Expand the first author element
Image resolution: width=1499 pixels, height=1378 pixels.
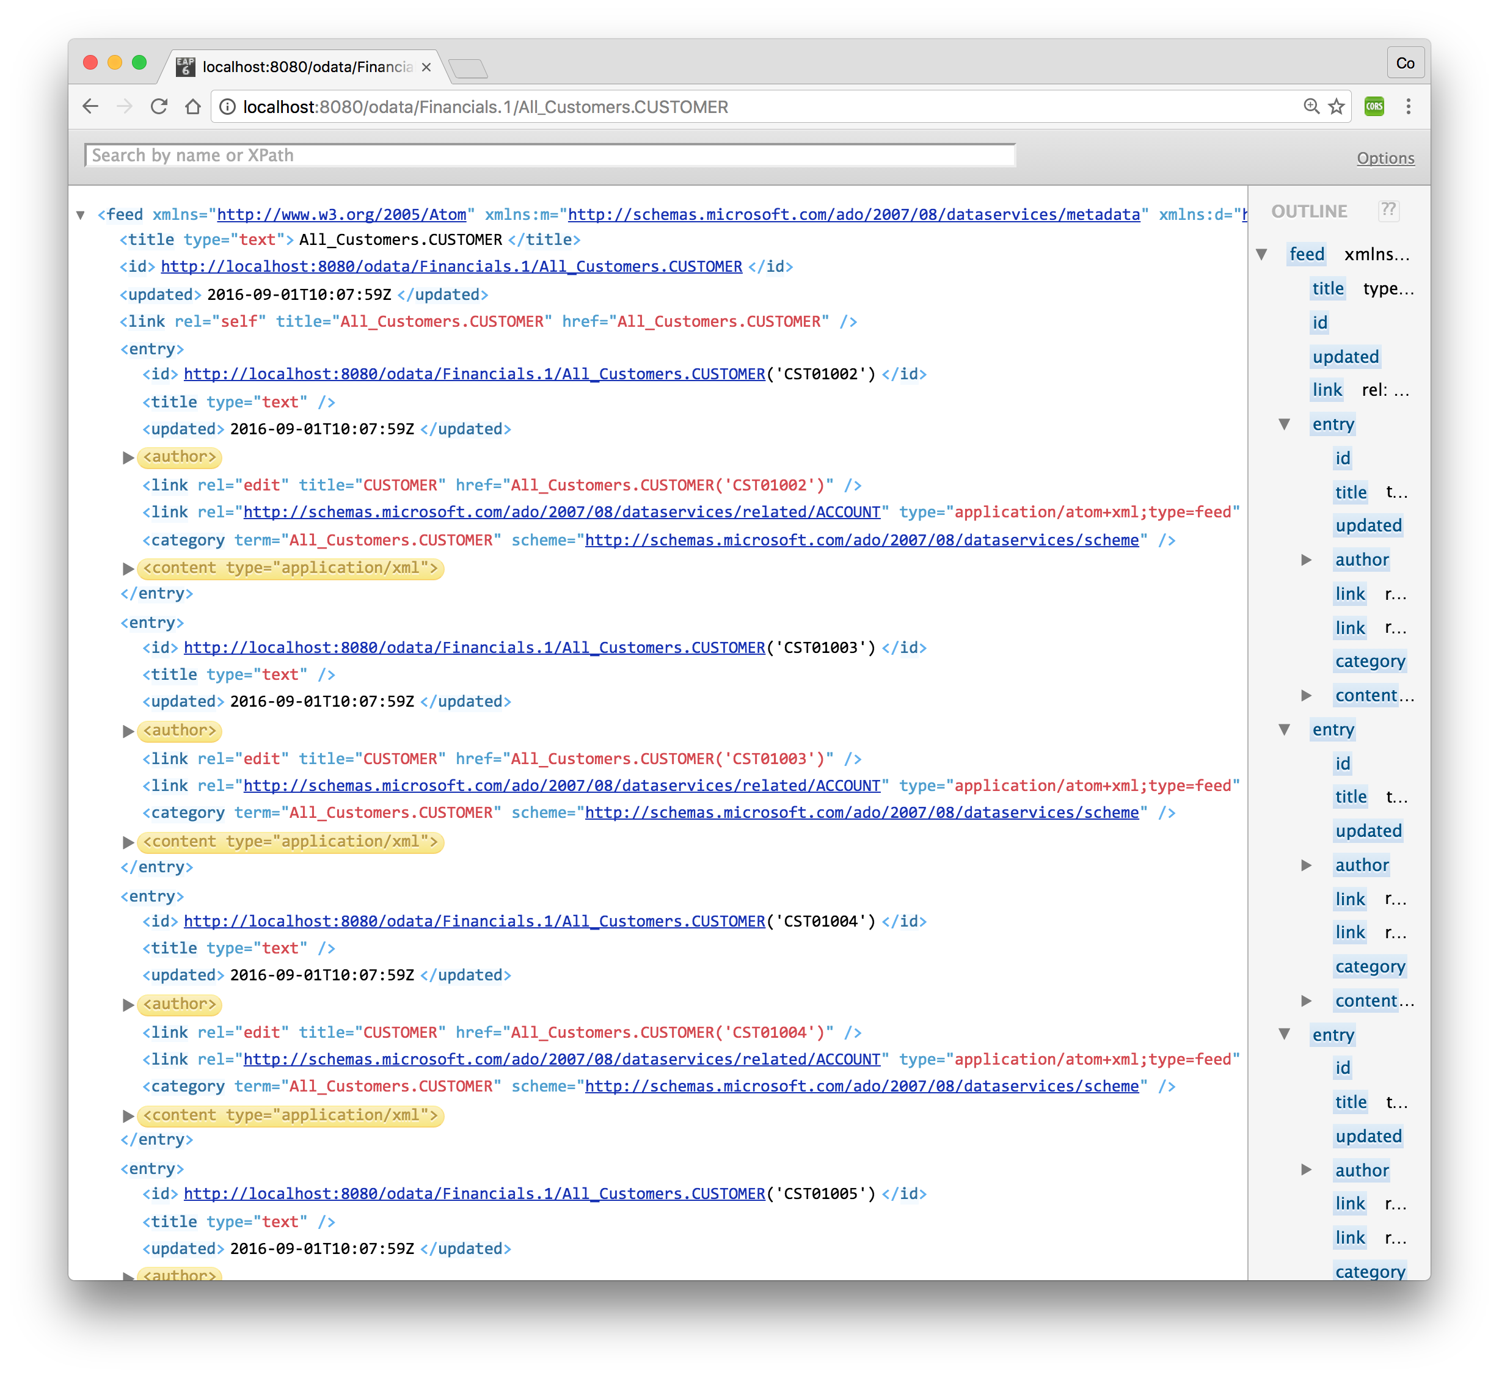(x=128, y=458)
